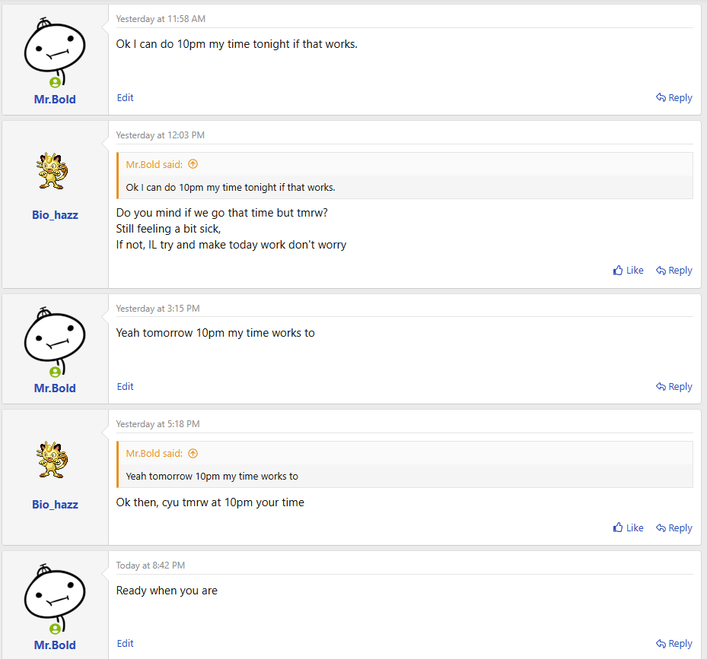Edit the post from 11:58 AM
The width and height of the screenshot is (707, 659).
[x=126, y=98]
